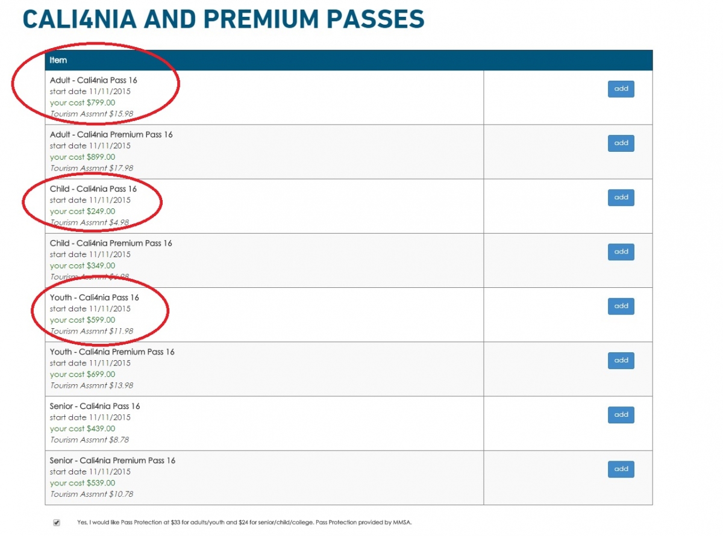The width and height of the screenshot is (723, 536).
Task: Add the Child Cali4nia Pass 16
Action: pyautogui.click(x=621, y=198)
